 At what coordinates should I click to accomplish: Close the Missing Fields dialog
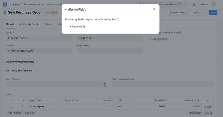pyautogui.click(x=154, y=9)
